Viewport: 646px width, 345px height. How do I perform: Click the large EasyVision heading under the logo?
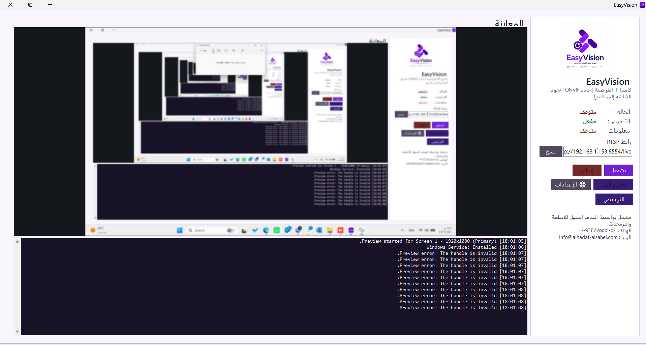coord(608,82)
